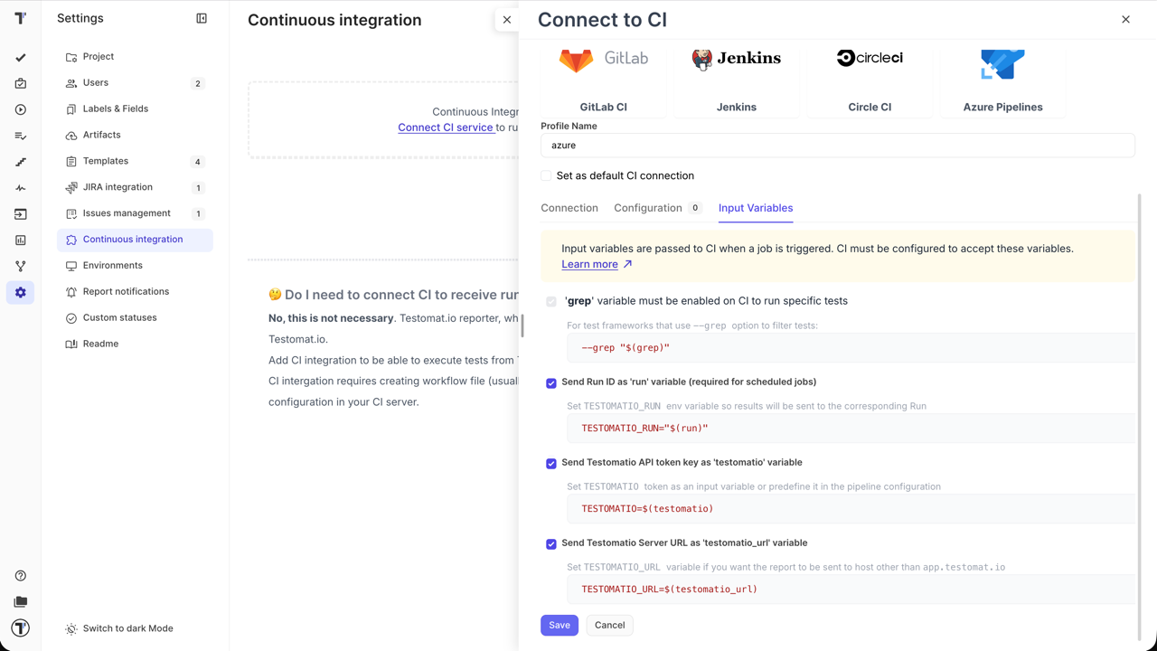1157x651 pixels.
Task: Enable 'Set as default CI connection'
Action: coord(546,175)
